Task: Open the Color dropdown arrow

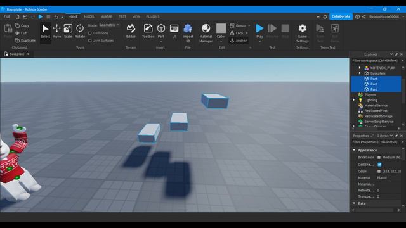Action: click(x=221, y=41)
